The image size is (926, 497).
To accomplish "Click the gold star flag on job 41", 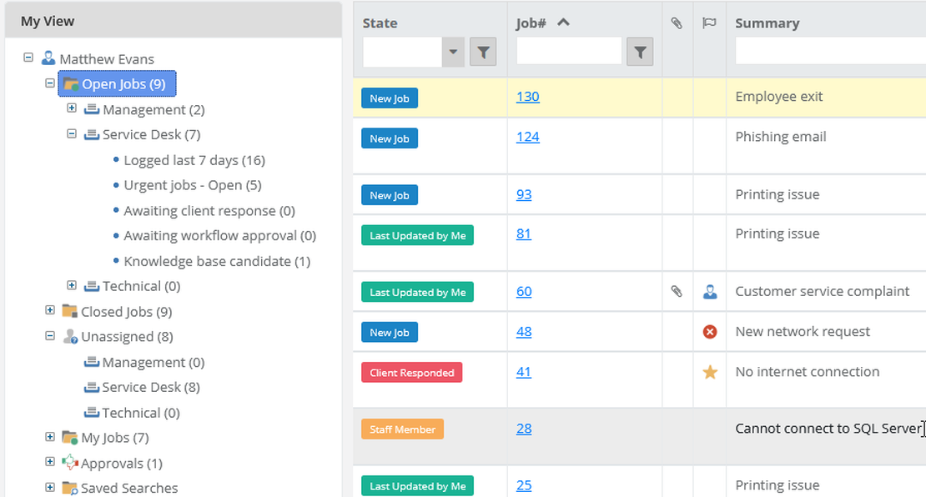I will pos(710,372).
